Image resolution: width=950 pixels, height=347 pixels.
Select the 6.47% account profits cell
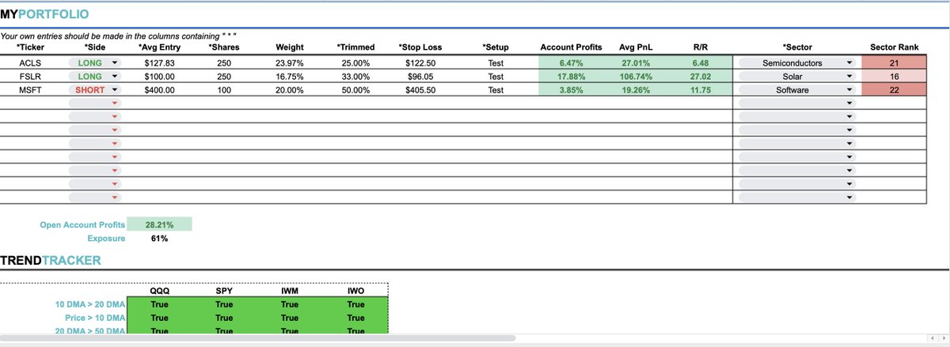tap(570, 62)
